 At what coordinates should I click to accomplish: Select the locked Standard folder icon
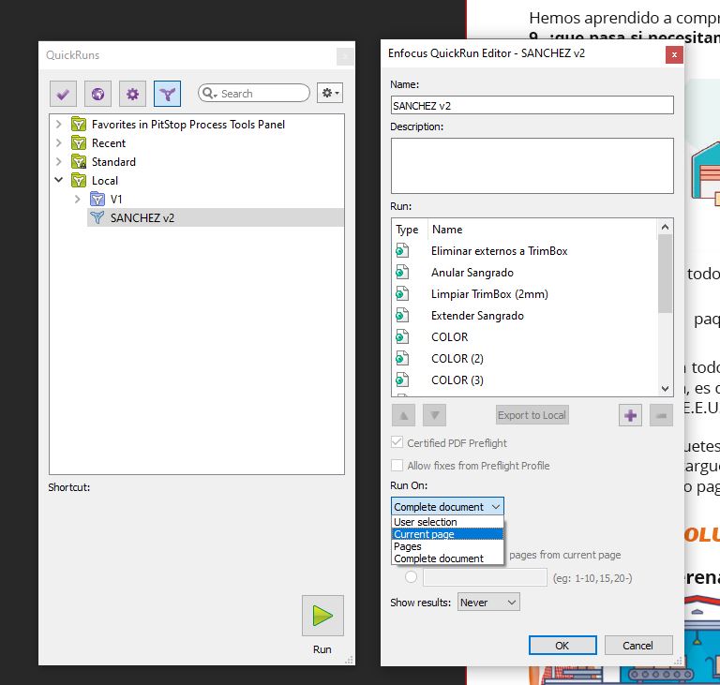click(x=79, y=161)
